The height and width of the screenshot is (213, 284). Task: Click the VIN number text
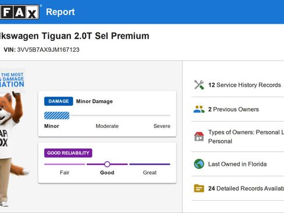tap(48, 49)
